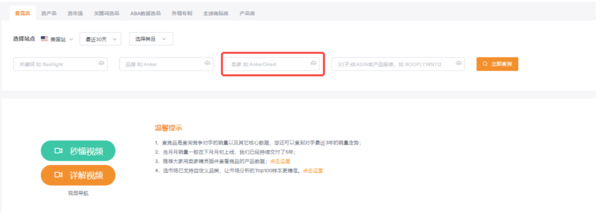Open the 外观专利 tab
The image size is (601, 220).
[x=182, y=13]
